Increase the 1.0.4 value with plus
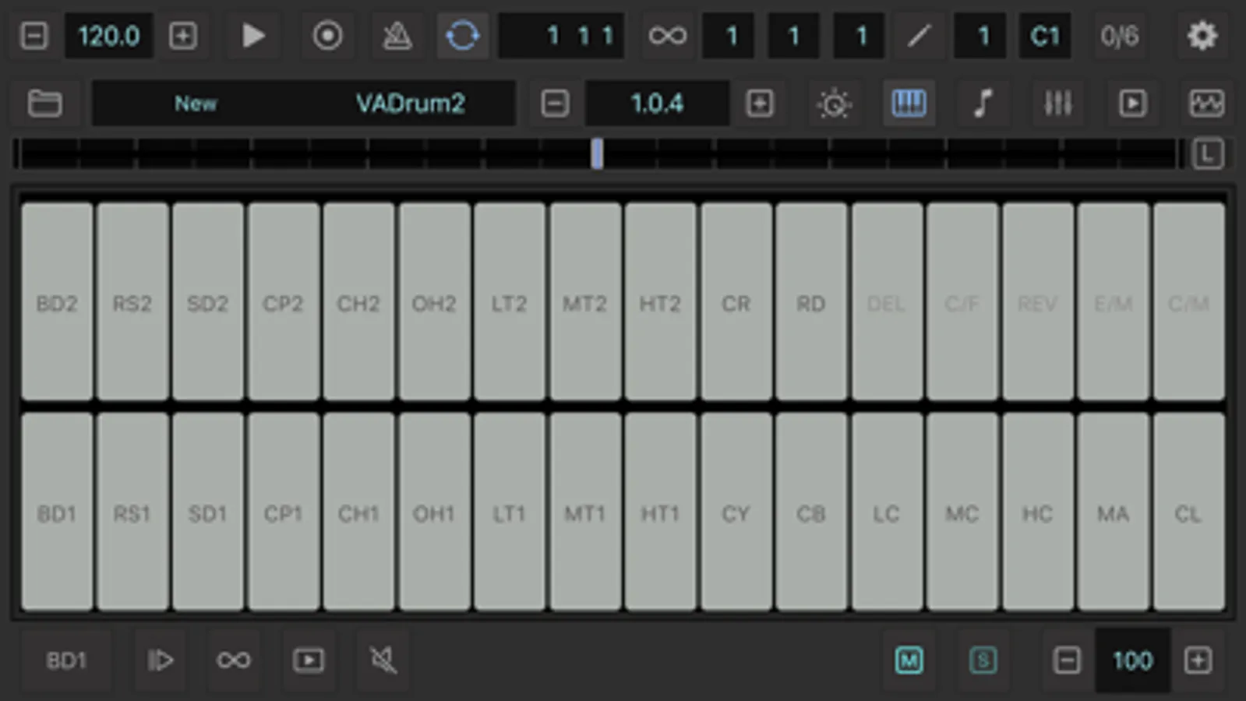1246x701 pixels. coord(760,103)
